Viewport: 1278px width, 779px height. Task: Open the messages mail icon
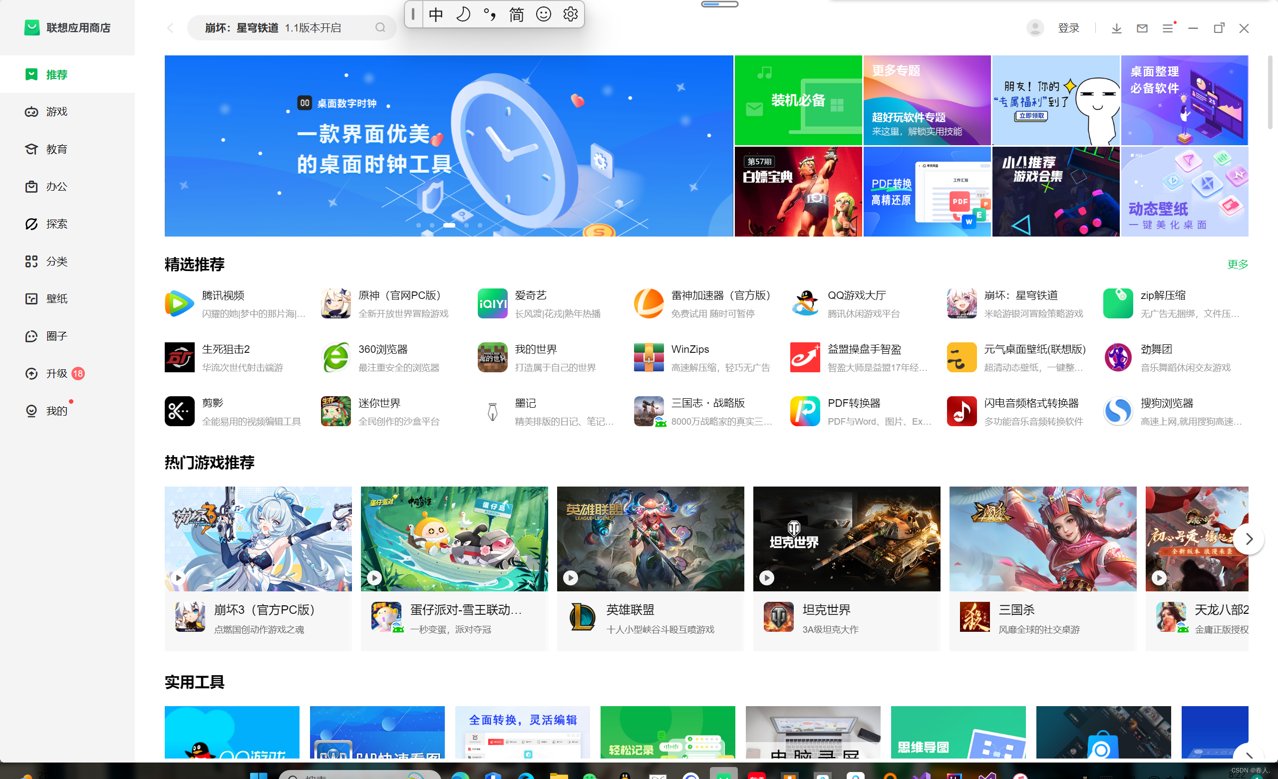click(x=1142, y=28)
